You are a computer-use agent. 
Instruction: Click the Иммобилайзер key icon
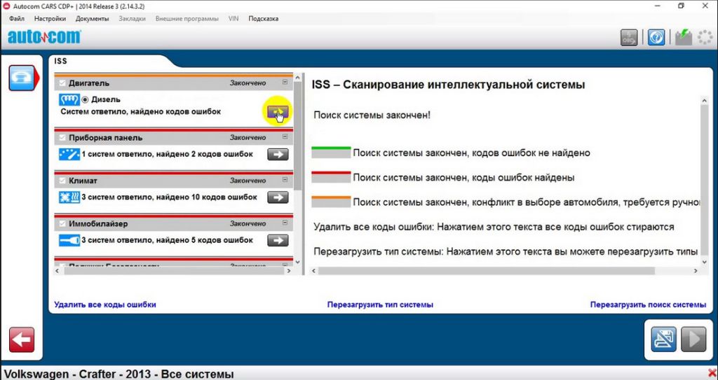(x=69, y=240)
